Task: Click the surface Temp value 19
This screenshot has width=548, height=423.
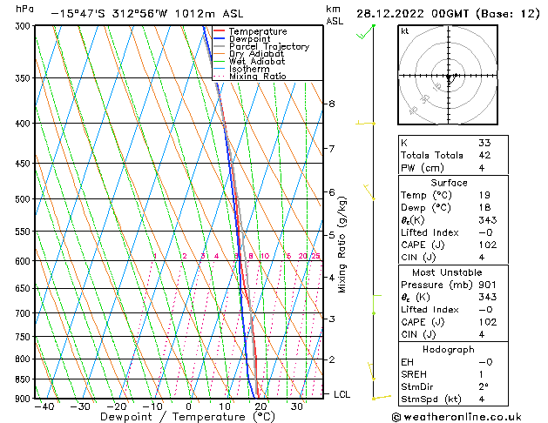Action: pyautogui.click(x=484, y=195)
